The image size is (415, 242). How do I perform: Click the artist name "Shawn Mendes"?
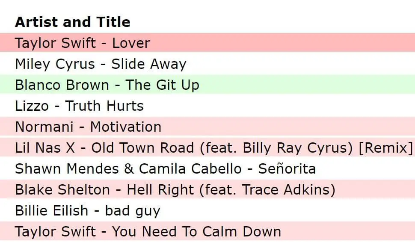tap(67, 168)
